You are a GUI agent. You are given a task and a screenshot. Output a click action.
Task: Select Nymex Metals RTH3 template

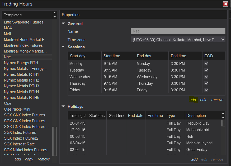pyautogui.click(x=27, y=86)
